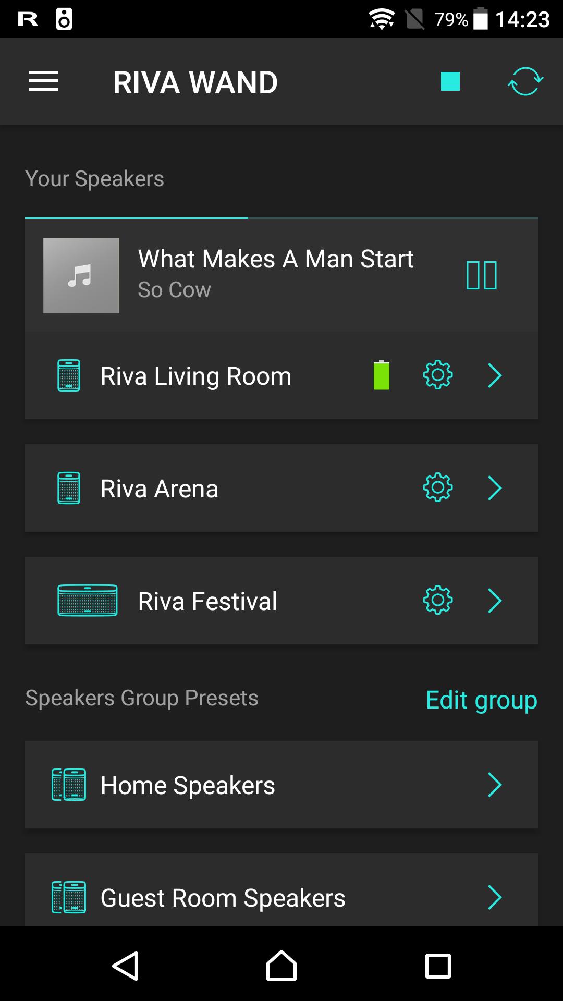
Task: Refresh the speaker list with sync icon
Action: click(525, 81)
